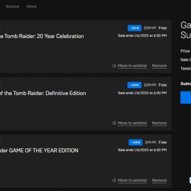Viewport: 191px width, 191px height.
Task: Open the Browse tab
Action: [12, 6]
